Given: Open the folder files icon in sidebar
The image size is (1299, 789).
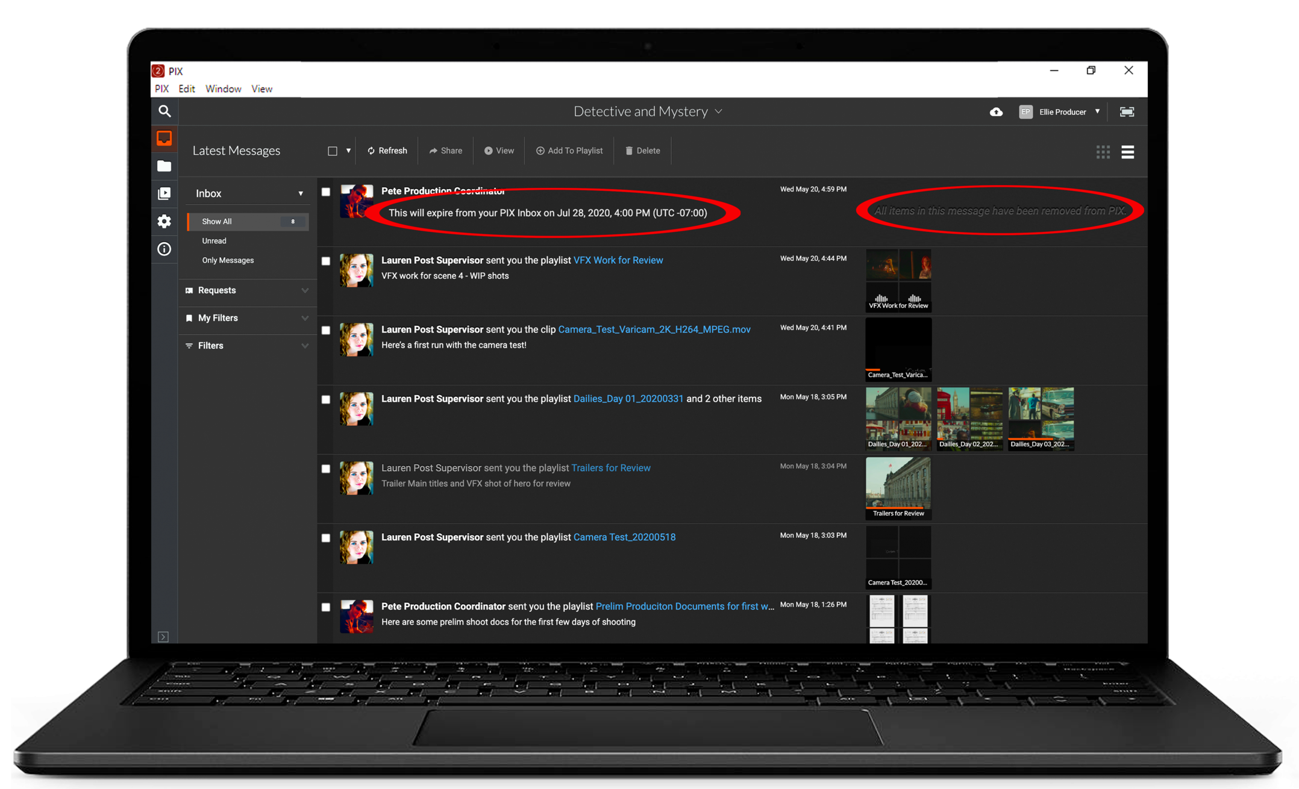Looking at the screenshot, I should (x=164, y=166).
